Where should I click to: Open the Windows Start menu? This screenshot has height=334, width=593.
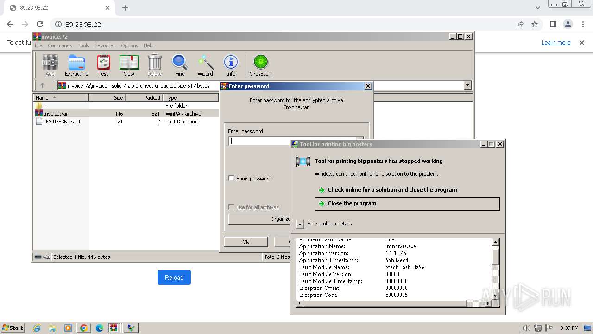pyautogui.click(x=13, y=328)
